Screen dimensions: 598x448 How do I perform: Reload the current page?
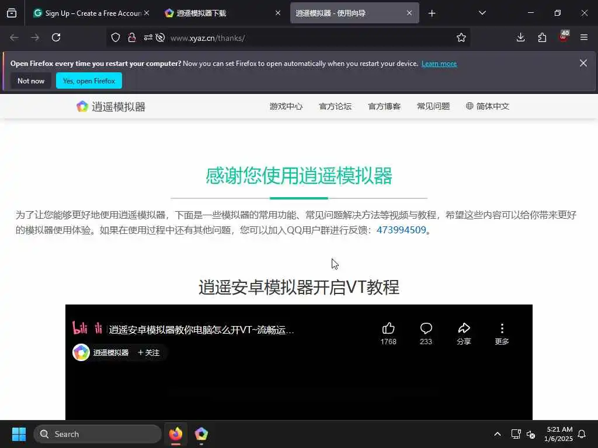coord(56,37)
